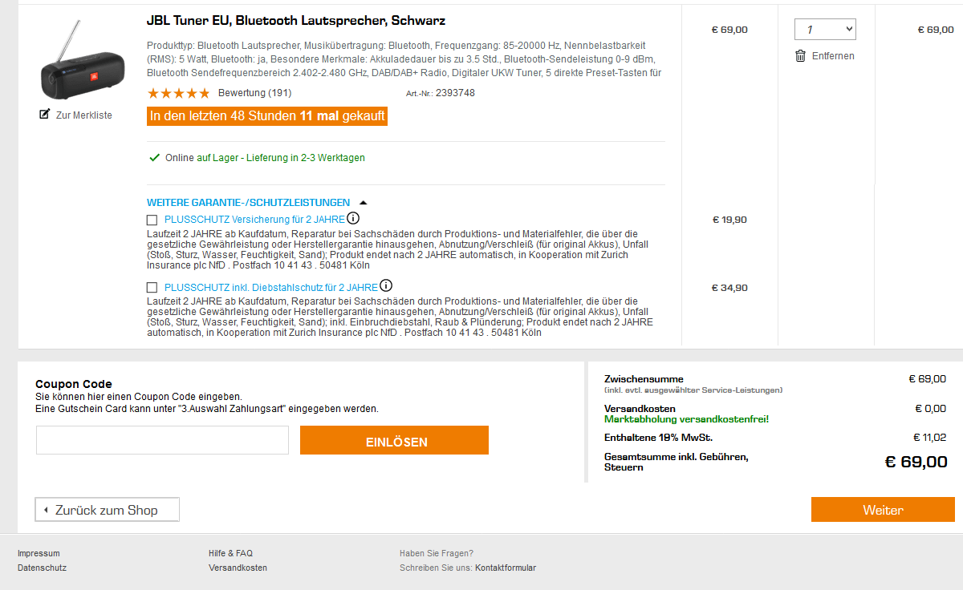Click the trash icon next to Entfernen
Screen dimensions: 963x590
click(800, 56)
